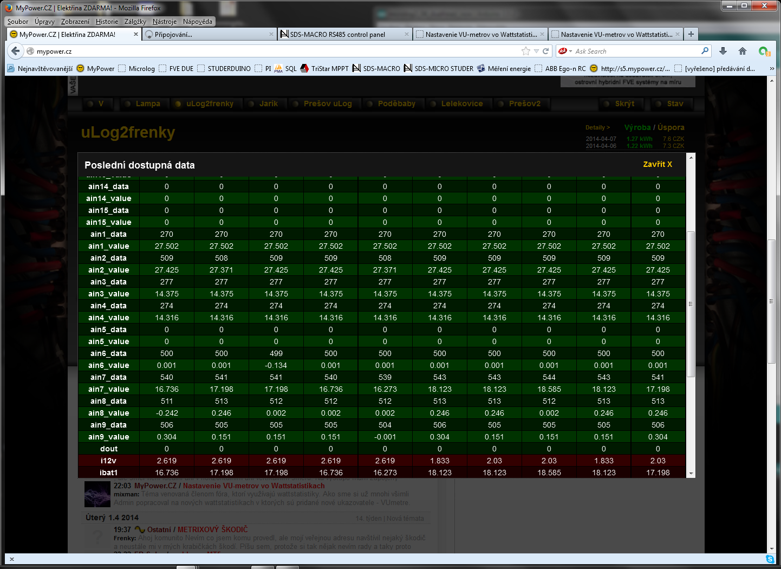Image resolution: width=781 pixels, height=569 pixels.
Task: Reload the current page
Action: [x=546, y=51]
